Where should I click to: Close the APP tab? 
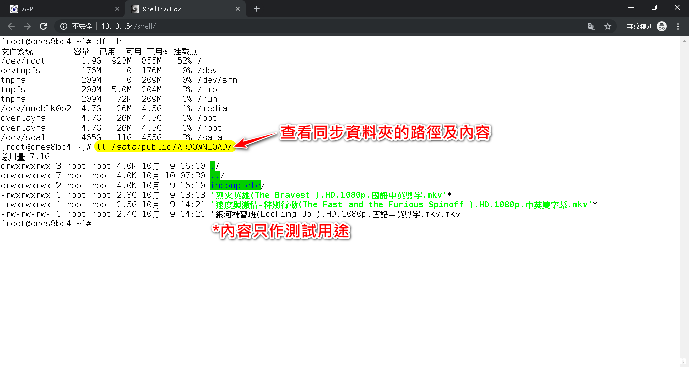[x=117, y=9]
